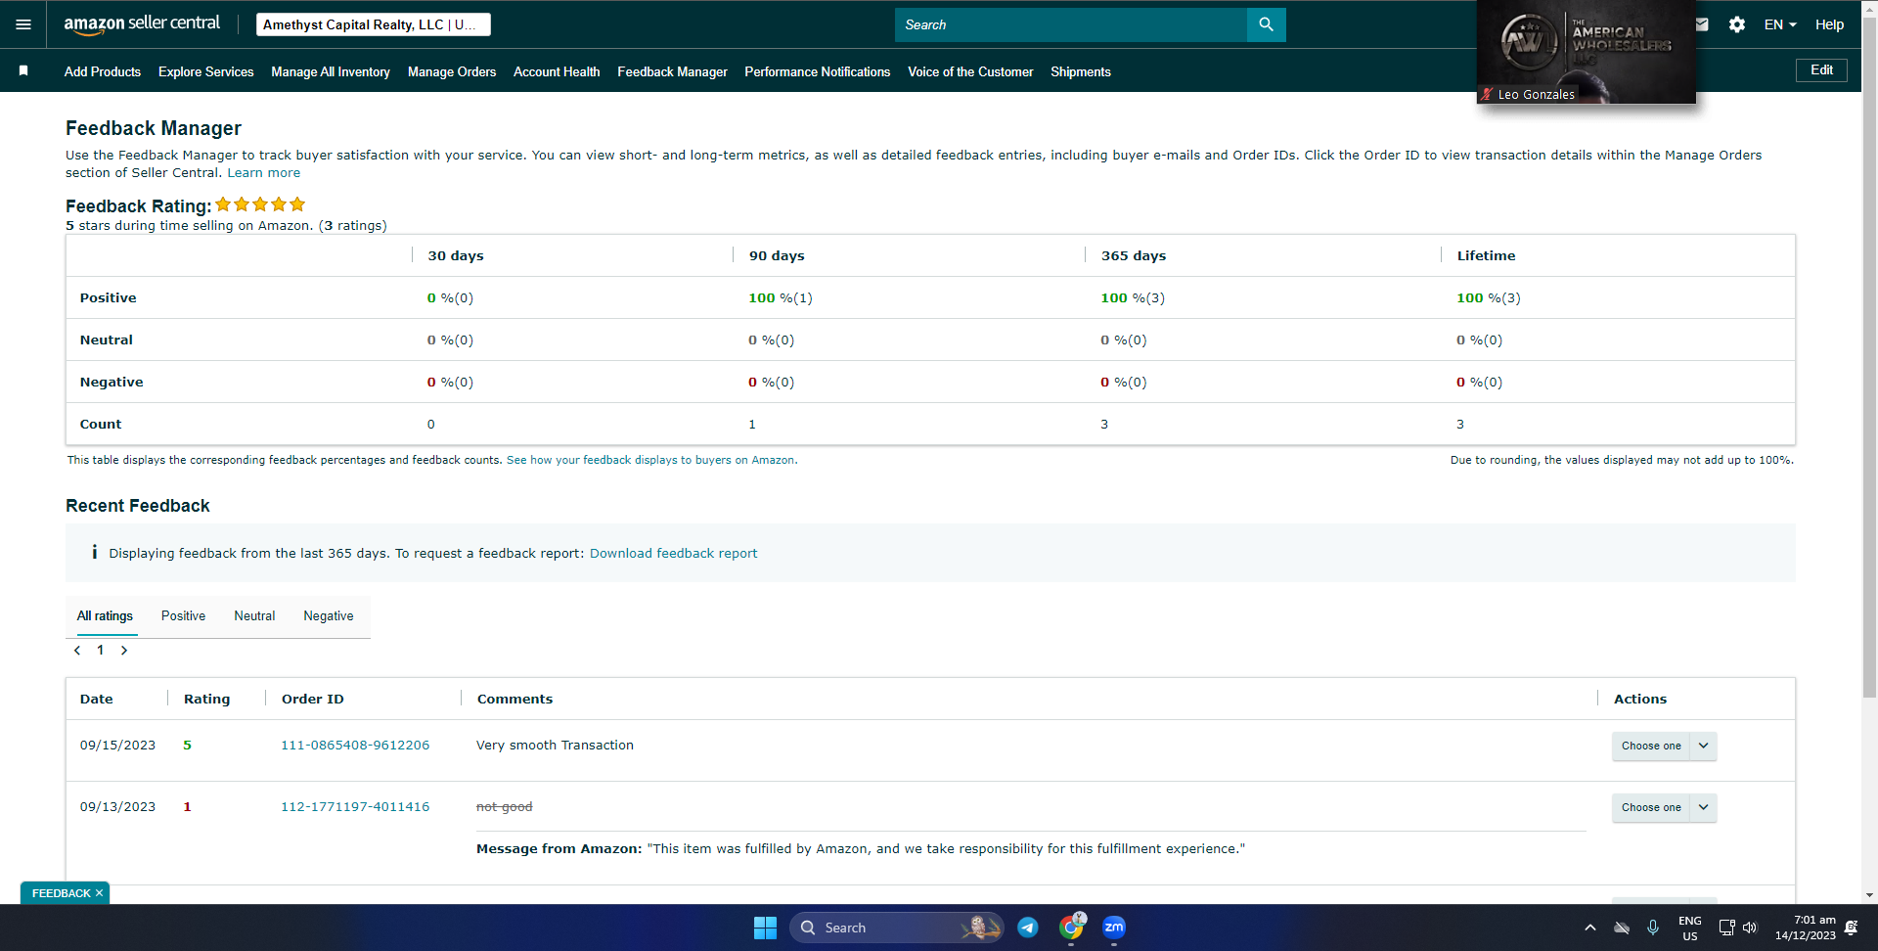Screen dimensions: 1878x951
Task: Click the 'Very smooth Transaction' comment
Action: 555,746
